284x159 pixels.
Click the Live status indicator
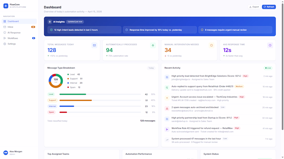[x=268, y=68]
